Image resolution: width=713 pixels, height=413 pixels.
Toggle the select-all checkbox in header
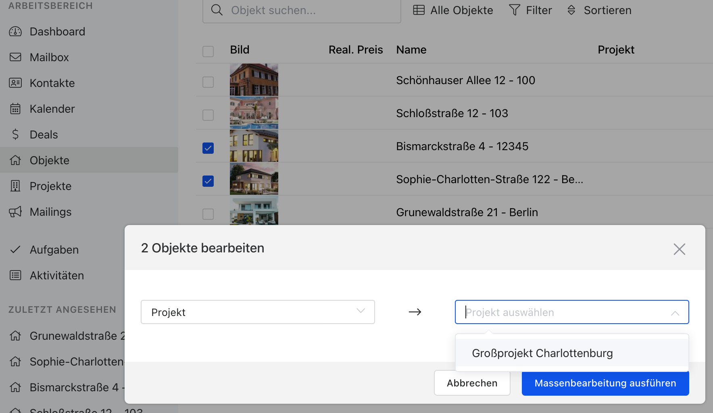point(208,52)
